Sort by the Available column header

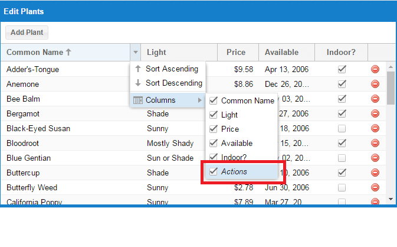[287, 52]
